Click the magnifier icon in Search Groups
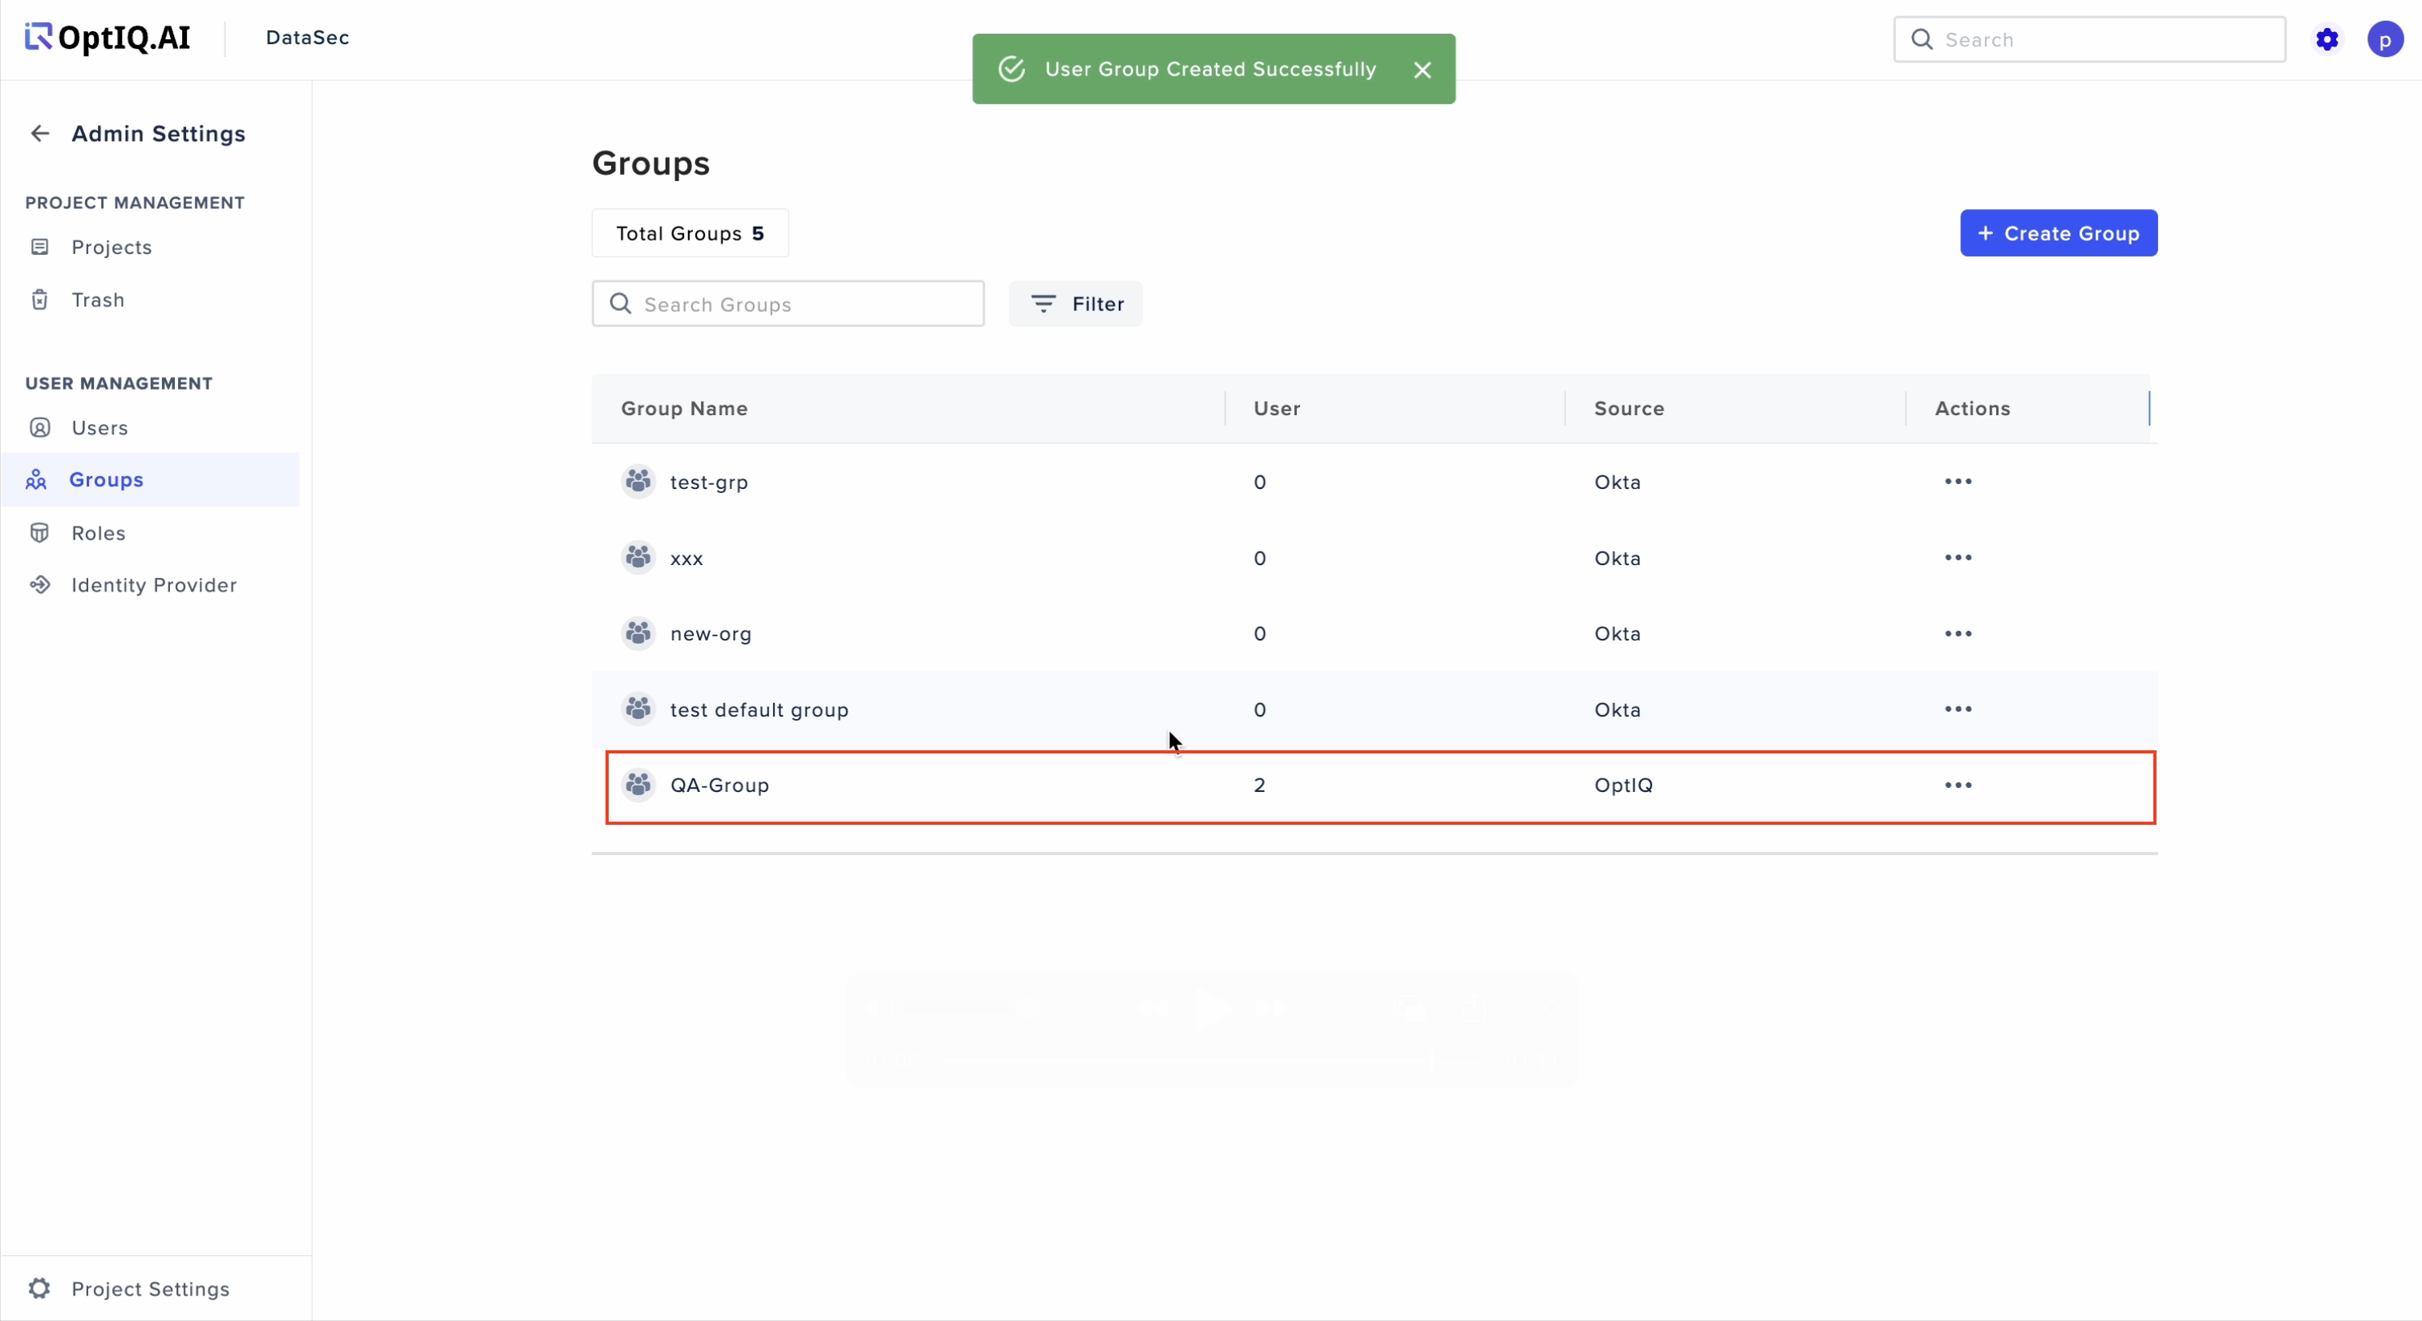2422x1321 pixels. (621, 304)
